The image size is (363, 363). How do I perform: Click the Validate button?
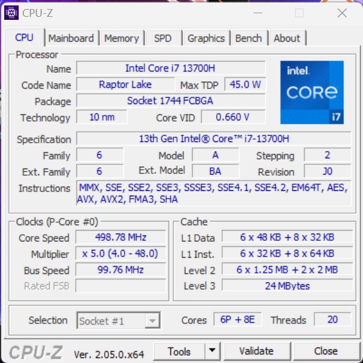pos(256,351)
